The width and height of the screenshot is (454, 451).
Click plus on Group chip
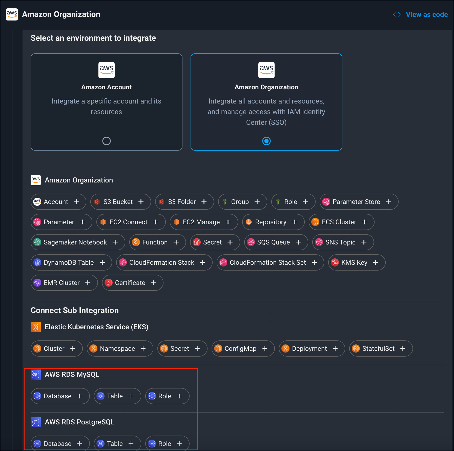pyautogui.click(x=257, y=202)
